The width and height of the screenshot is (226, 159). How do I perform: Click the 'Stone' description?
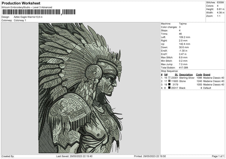[182, 81]
